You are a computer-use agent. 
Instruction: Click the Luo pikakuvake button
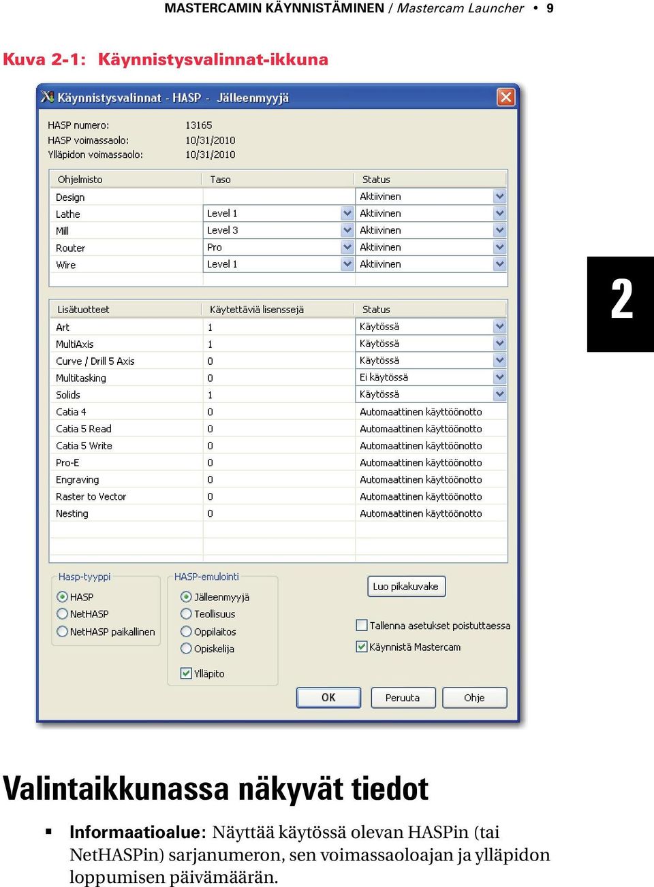tap(406, 586)
